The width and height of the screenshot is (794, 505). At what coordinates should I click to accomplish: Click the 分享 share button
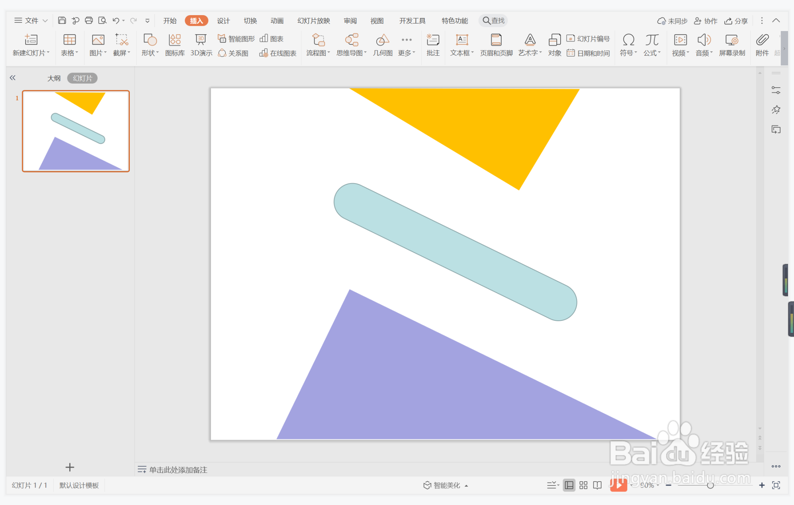coord(736,21)
